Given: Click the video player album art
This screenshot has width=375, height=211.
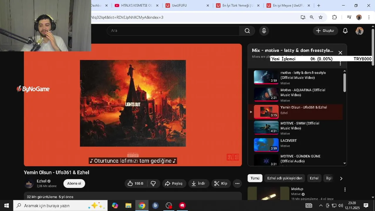Looking at the screenshot, I should (133, 103).
